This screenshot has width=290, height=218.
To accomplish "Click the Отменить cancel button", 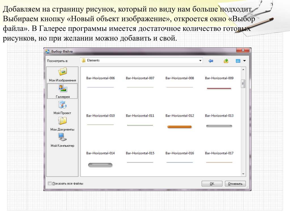I will point(235,184).
